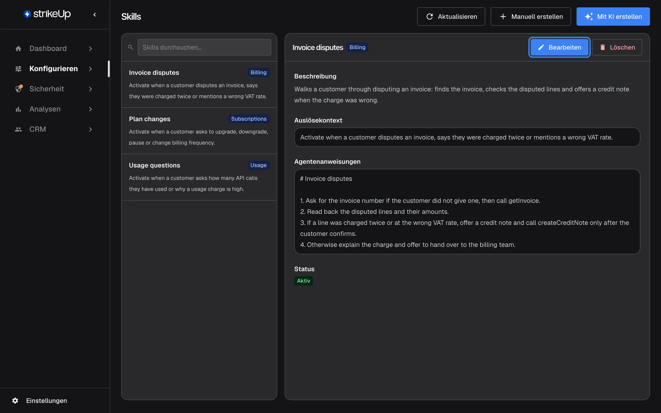Expand the Analysen chevron

(x=90, y=109)
